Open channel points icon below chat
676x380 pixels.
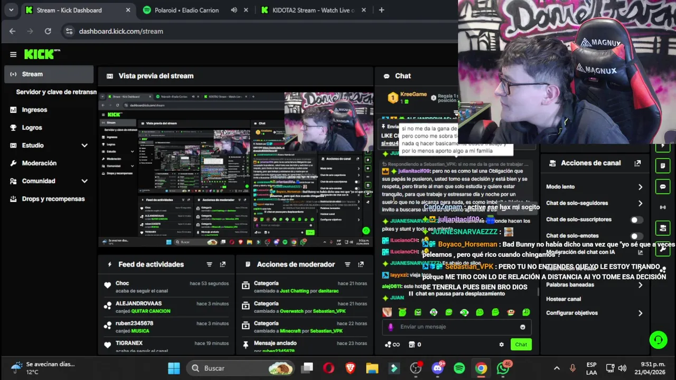pyautogui.click(x=392, y=345)
